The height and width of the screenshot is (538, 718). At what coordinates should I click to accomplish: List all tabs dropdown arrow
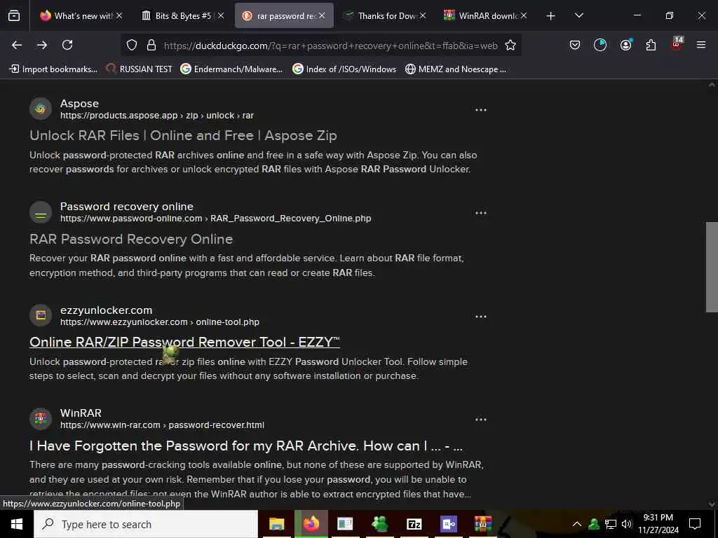[578, 16]
